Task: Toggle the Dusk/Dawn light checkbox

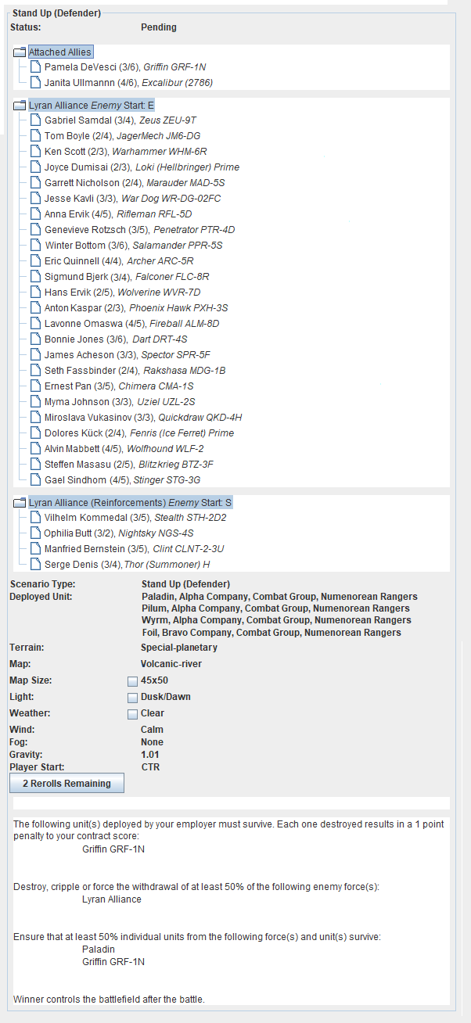Action: pyautogui.click(x=132, y=698)
